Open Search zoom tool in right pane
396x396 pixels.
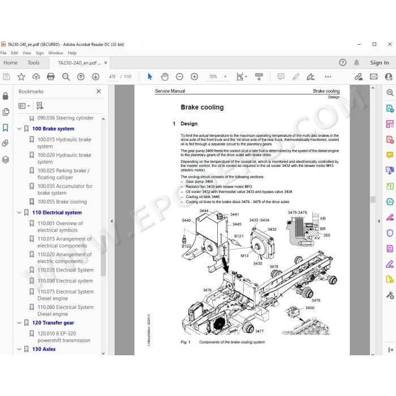click(x=390, y=92)
